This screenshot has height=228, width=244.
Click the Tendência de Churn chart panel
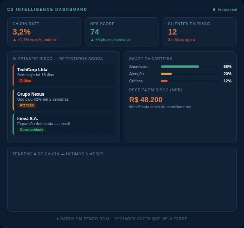[122, 183]
